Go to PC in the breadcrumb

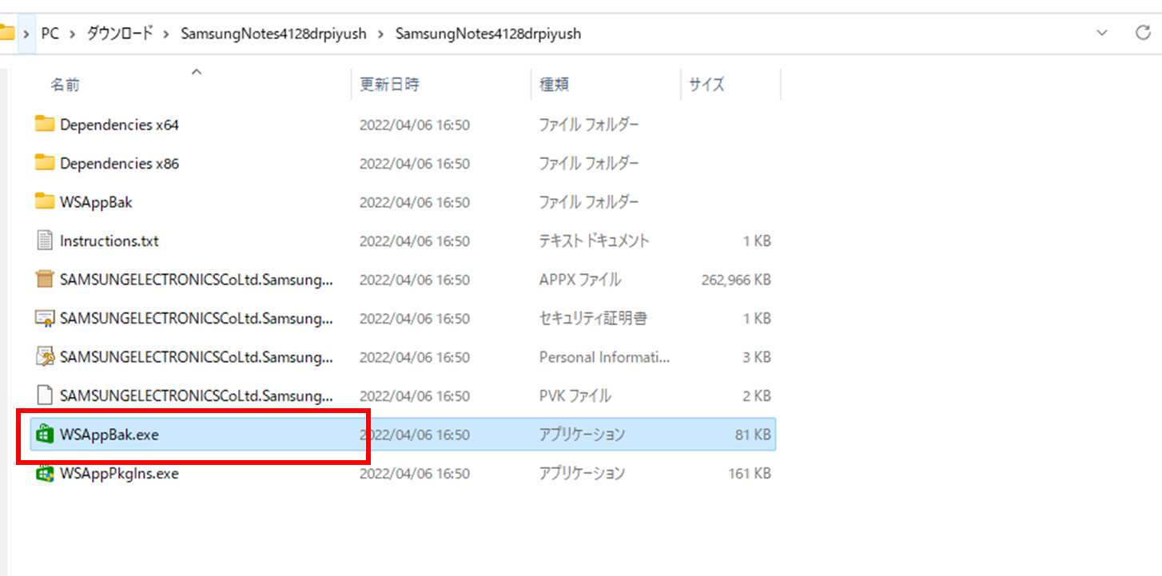coord(50,34)
